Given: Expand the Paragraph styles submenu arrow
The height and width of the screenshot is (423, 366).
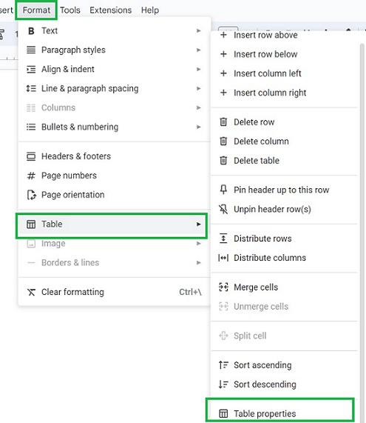Looking at the screenshot, I should pos(198,50).
